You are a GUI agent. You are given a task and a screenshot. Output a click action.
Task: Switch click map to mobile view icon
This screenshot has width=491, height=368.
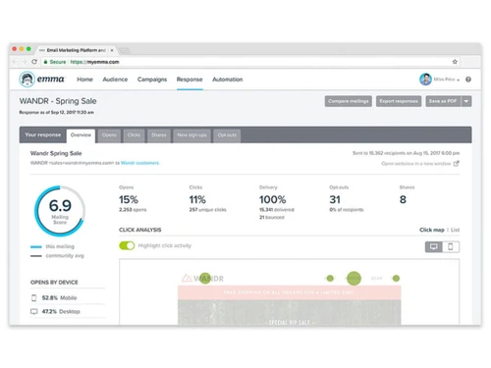click(451, 247)
